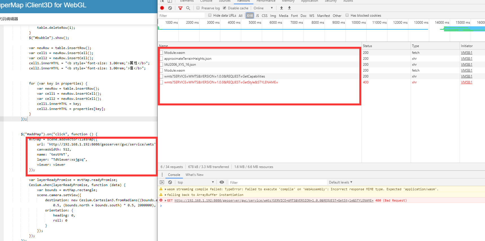The image size is (485, 241).
Task: Click the 10000 ms mark on network timeline
Action: pyautogui.click(x=358, y=23)
